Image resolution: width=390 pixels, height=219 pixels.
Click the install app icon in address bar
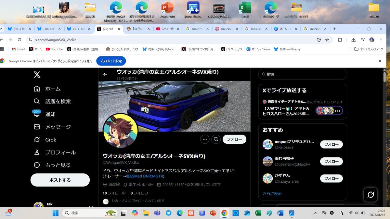pos(319,40)
